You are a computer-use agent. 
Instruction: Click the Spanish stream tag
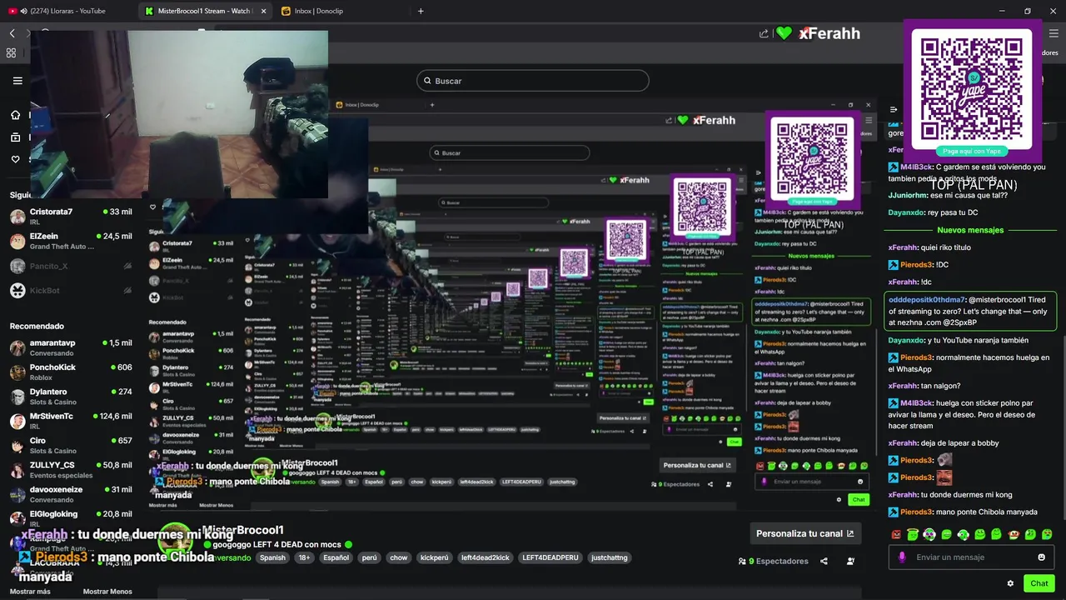271,557
